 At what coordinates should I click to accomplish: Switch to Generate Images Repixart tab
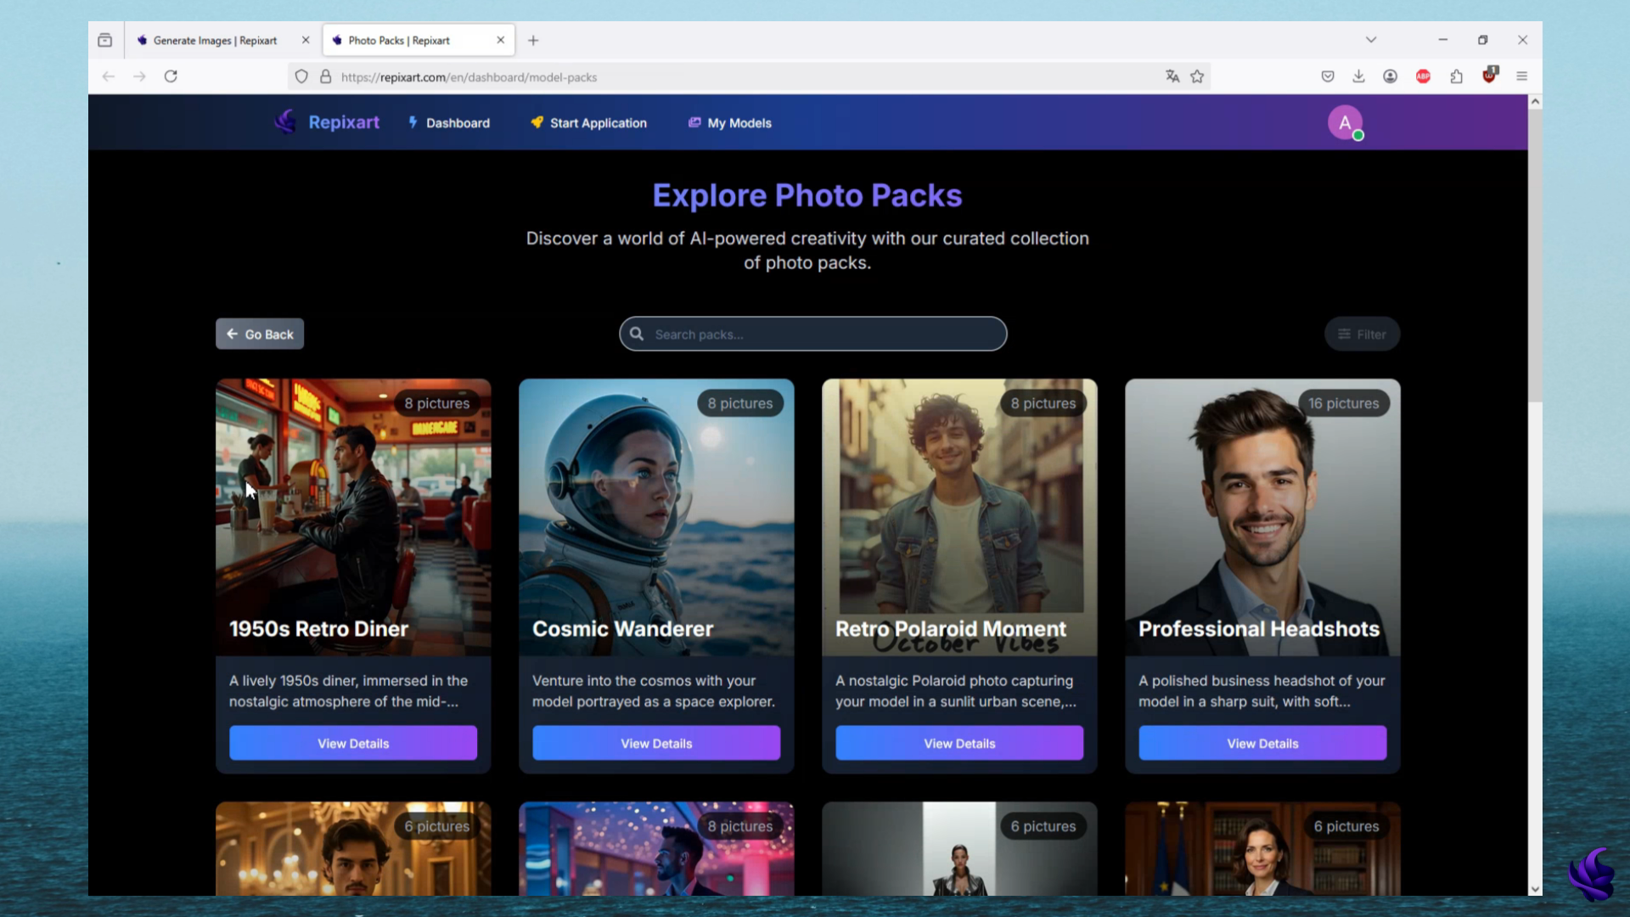(x=214, y=40)
